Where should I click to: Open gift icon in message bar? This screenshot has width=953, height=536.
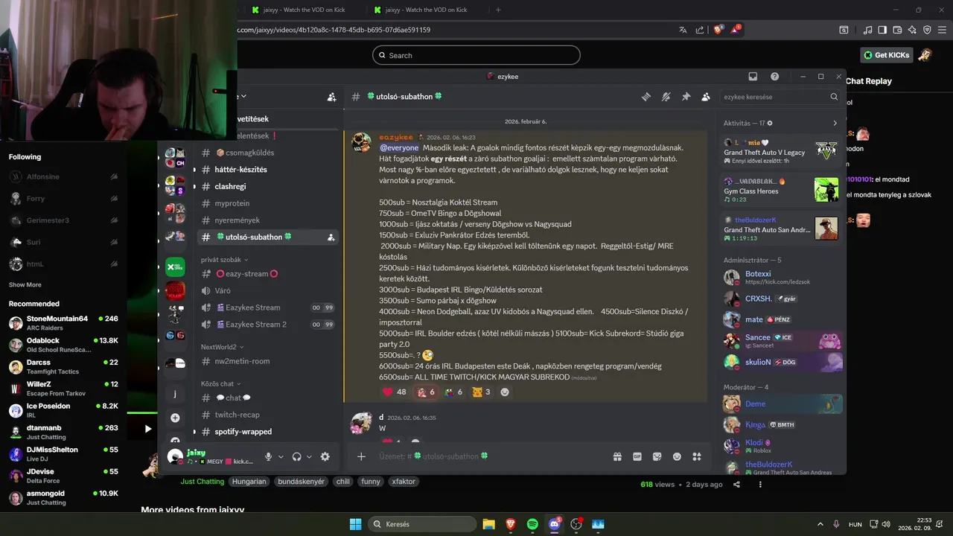[617, 456]
